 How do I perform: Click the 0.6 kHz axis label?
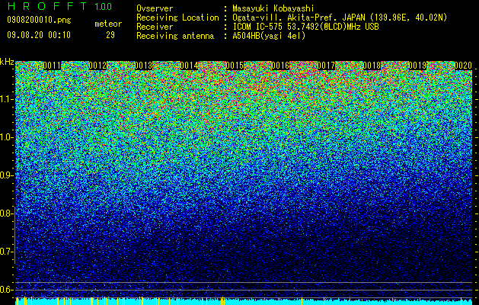point(6,289)
